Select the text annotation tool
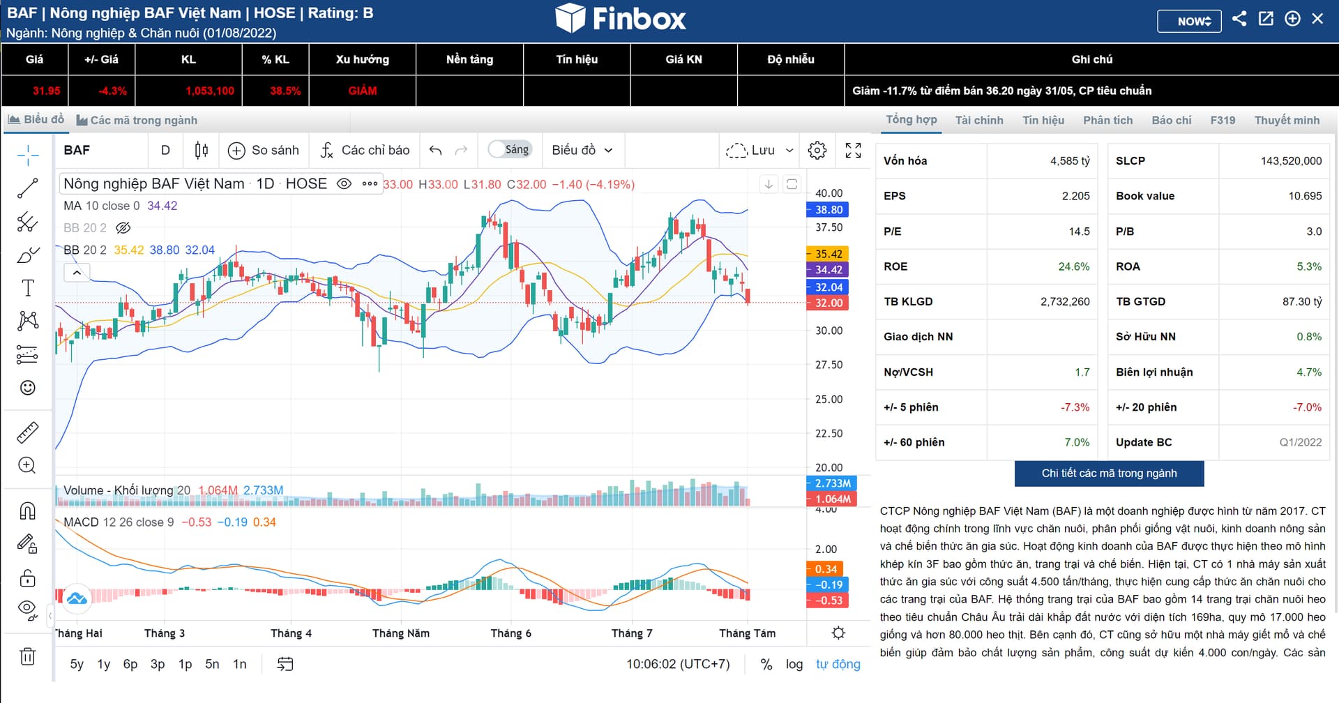The image size is (1339, 703). pos(28,288)
